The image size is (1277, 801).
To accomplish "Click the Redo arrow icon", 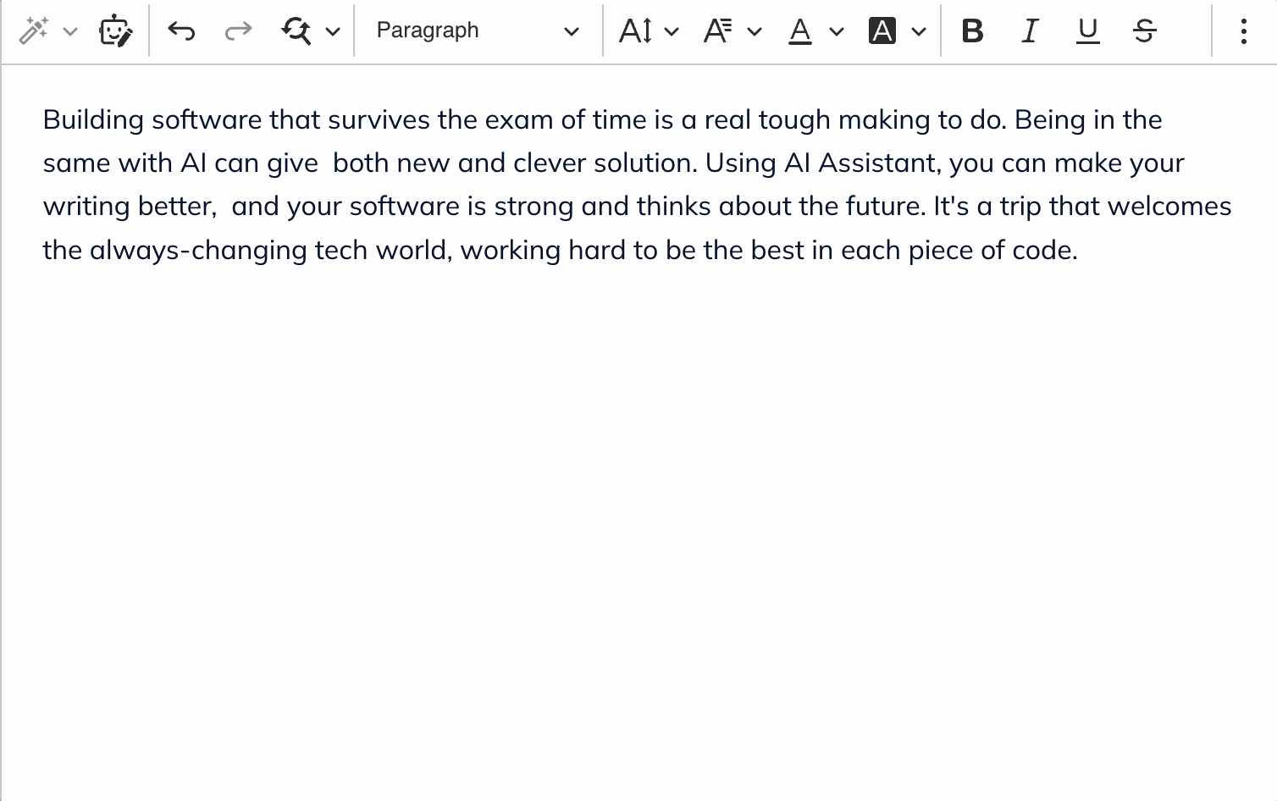I will click(238, 31).
